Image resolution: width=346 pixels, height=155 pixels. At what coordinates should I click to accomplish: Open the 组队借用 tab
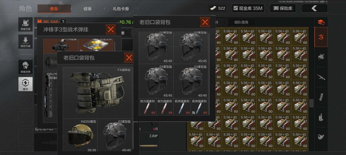tap(241, 22)
